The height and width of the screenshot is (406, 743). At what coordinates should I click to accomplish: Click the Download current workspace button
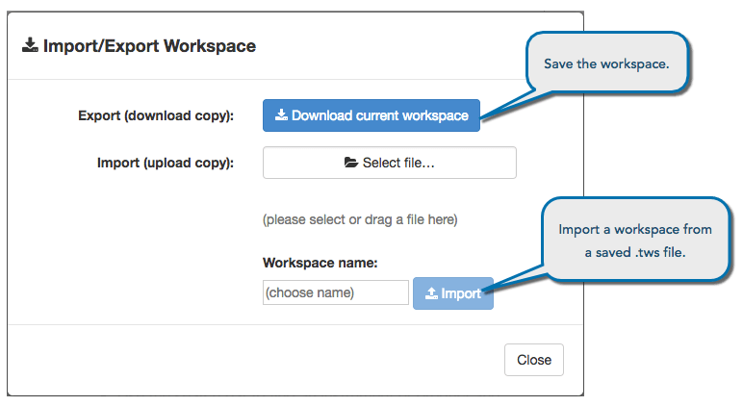point(371,115)
